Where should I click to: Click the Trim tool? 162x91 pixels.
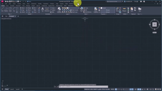tap(34, 8)
